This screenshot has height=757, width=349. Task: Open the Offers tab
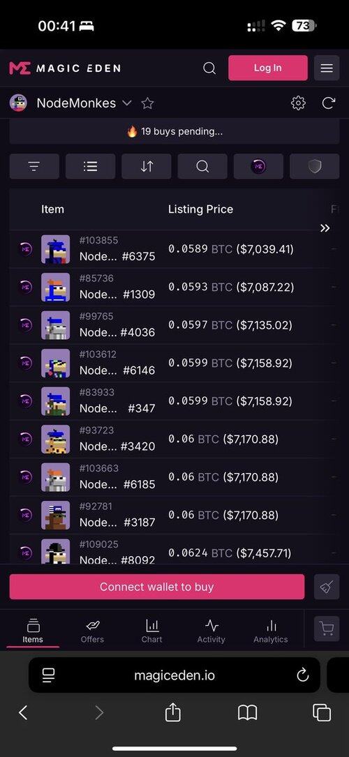92,631
